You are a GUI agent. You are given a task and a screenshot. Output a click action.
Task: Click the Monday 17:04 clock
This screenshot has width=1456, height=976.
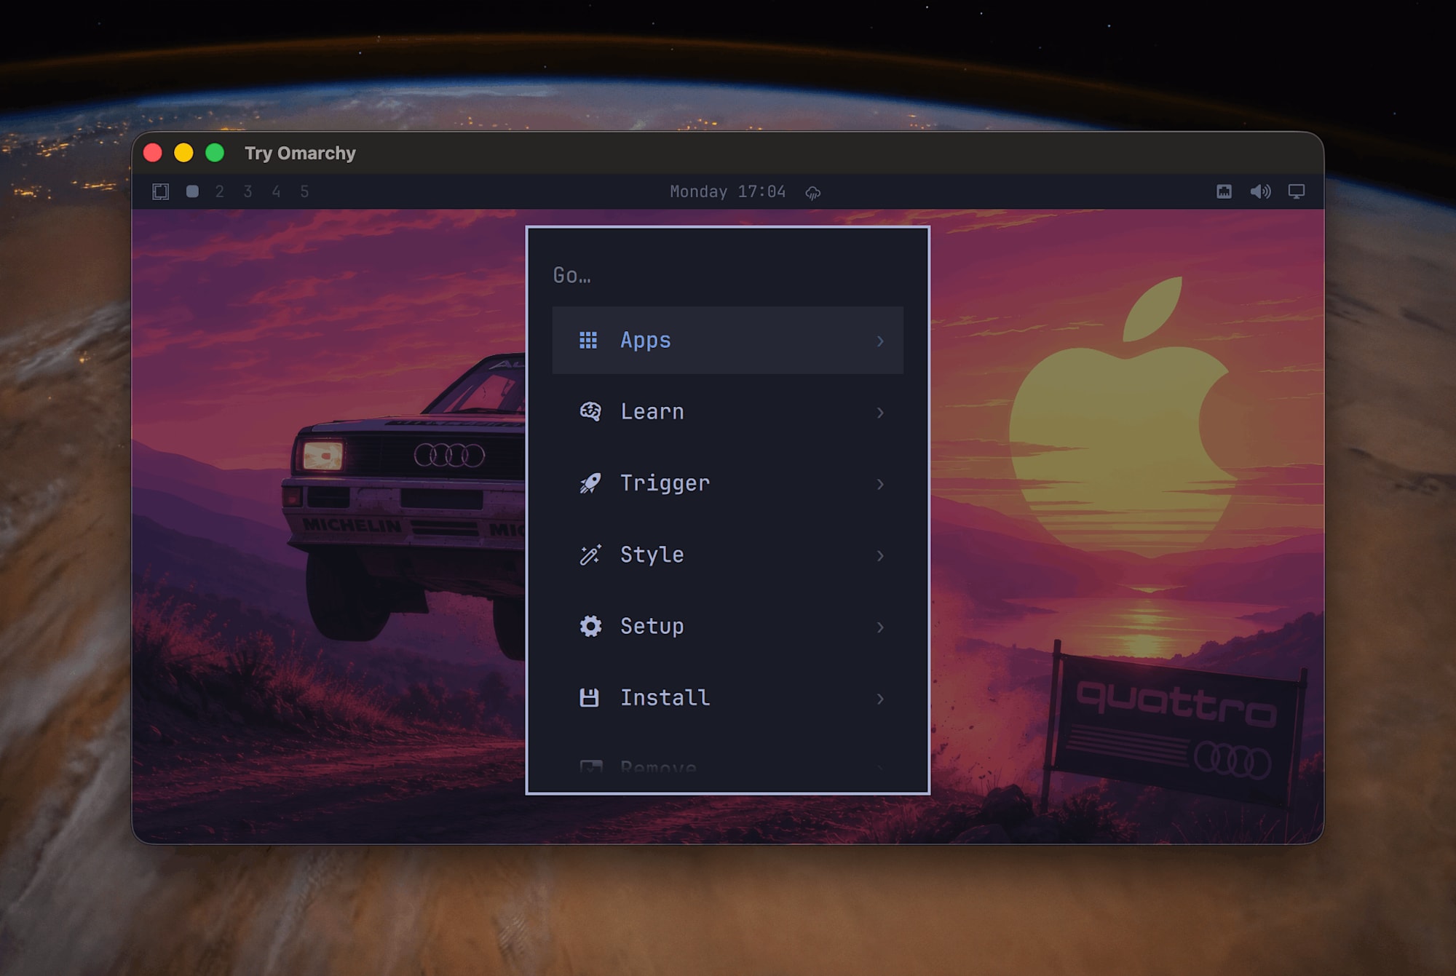(728, 191)
